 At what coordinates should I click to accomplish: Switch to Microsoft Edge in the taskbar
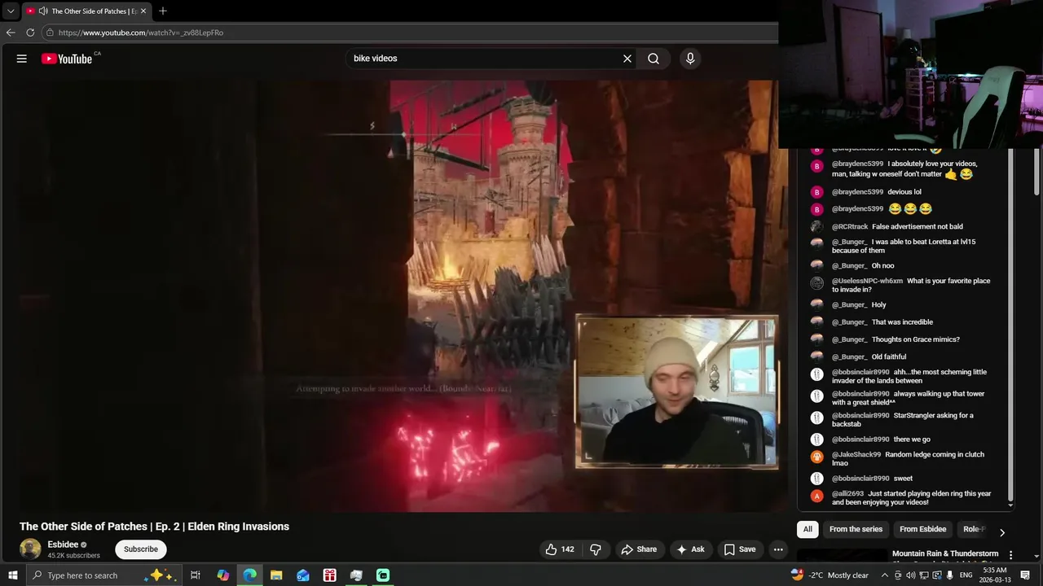249,575
